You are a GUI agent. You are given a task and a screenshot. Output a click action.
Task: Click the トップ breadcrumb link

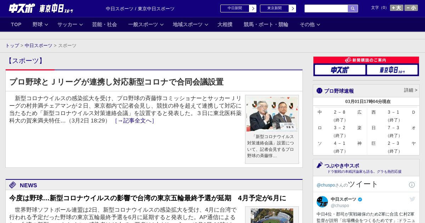12,46
